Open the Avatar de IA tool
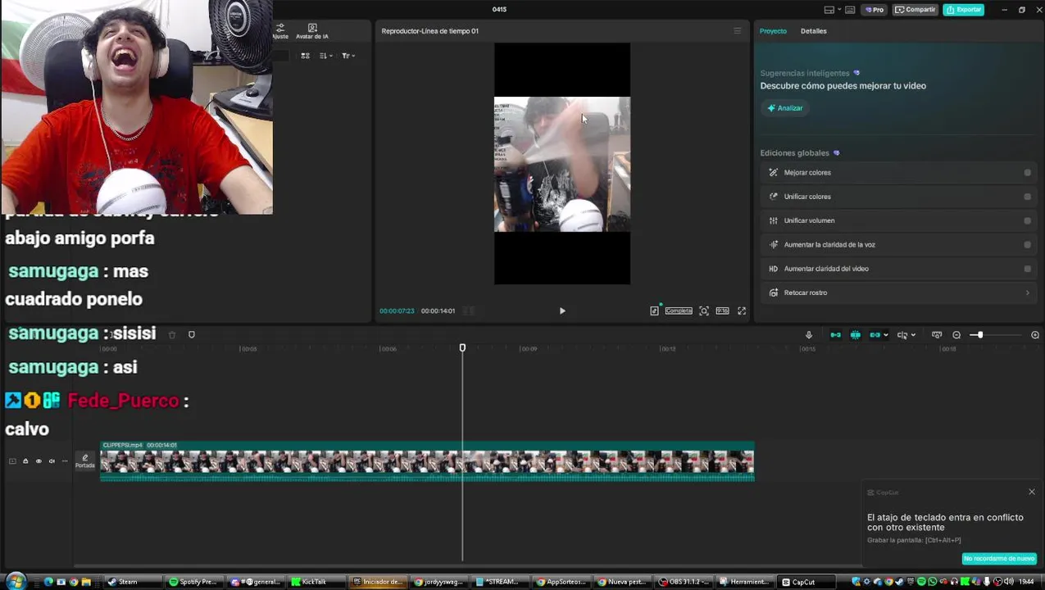This screenshot has height=590, width=1045. pos(312,31)
